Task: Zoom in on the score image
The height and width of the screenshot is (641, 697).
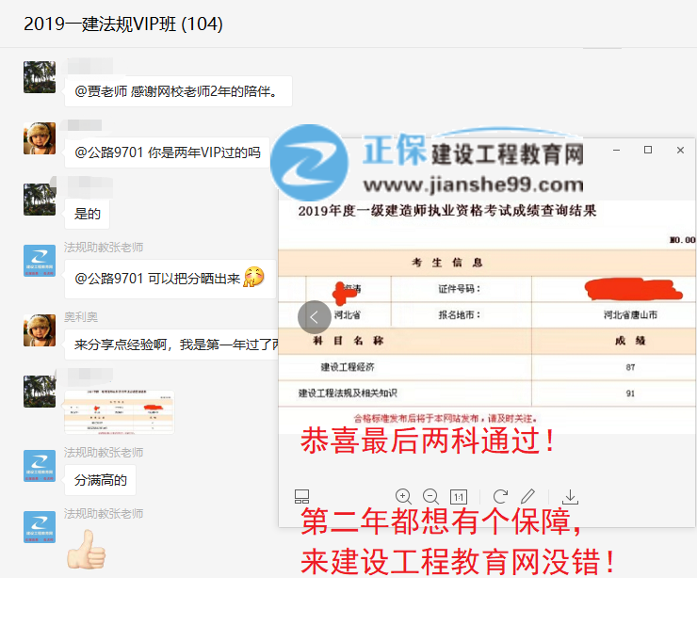Action: click(403, 496)
